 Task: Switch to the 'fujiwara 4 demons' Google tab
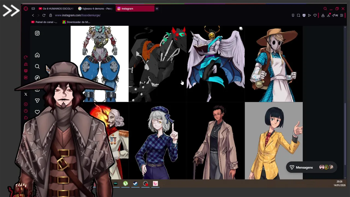pyautogui.click(x=95, y=8)
